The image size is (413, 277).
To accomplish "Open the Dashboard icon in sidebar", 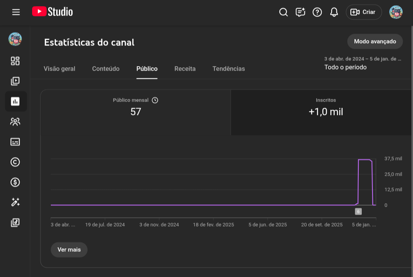I will [x=15, y=61].
